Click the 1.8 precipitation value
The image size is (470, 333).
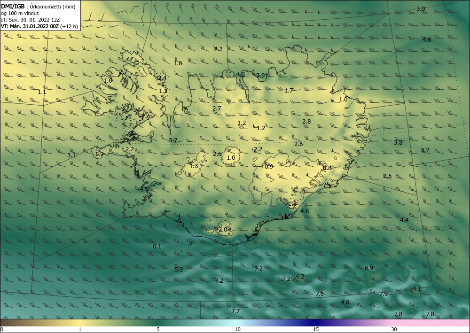click(178, 63)
